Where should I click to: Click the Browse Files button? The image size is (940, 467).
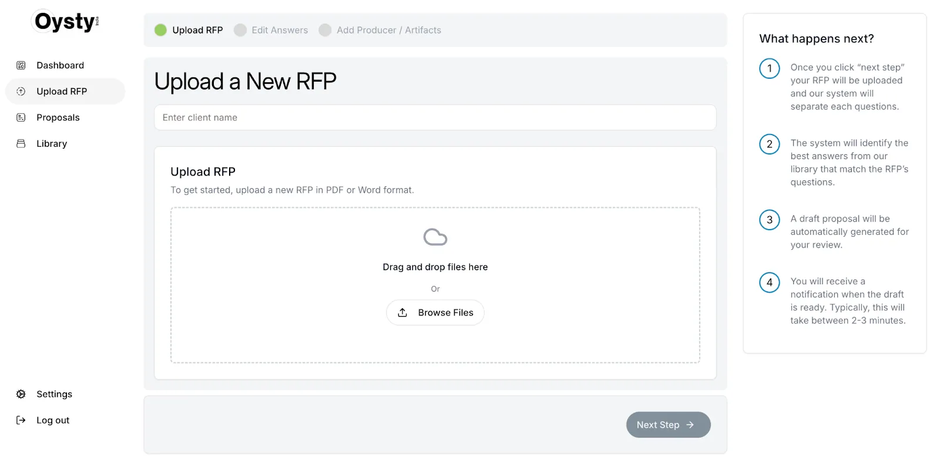(435, 313)
